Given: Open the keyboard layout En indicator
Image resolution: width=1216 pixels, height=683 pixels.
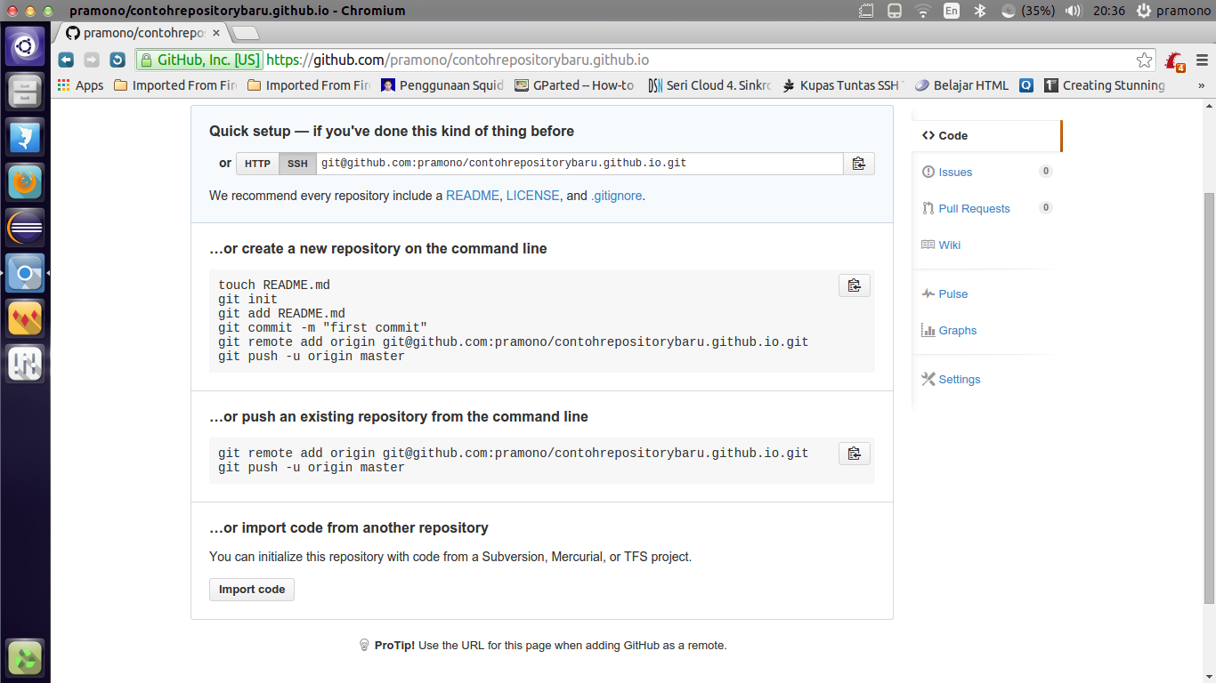Looking at the screenshot, I should (x=952, y=11).
